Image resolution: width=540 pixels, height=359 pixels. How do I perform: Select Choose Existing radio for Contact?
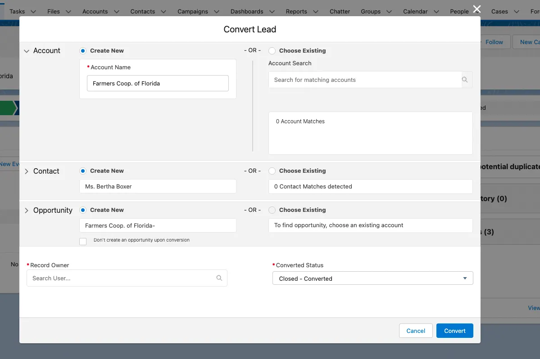coord(272,171)
